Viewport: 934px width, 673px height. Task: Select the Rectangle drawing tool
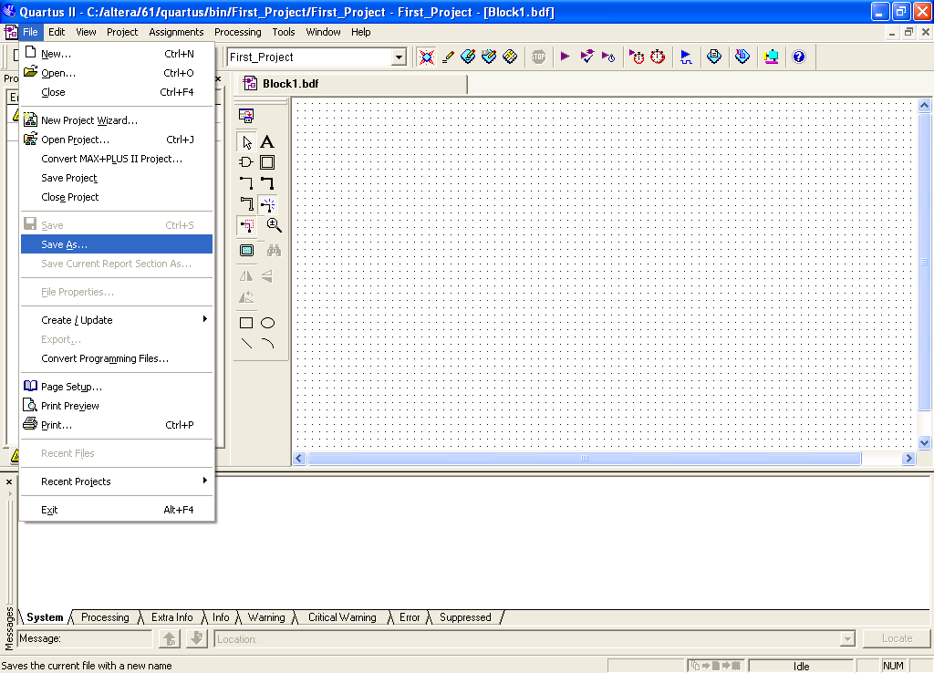246,323
